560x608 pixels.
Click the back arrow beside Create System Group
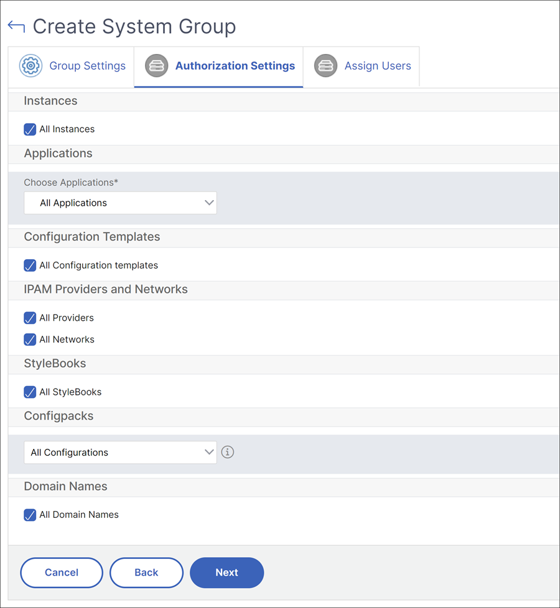pyautogui.click(x=16, y=27)
